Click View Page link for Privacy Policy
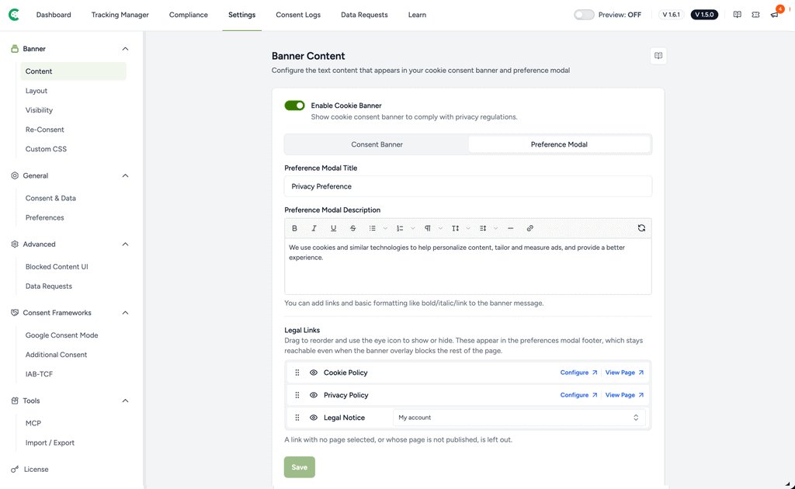795x489 pixels. pos(624,395)
